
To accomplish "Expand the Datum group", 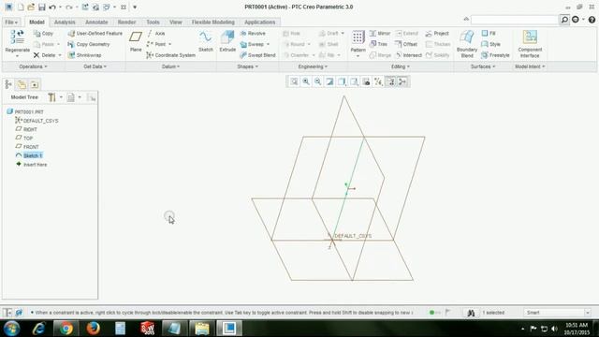I will pos(170,66).
